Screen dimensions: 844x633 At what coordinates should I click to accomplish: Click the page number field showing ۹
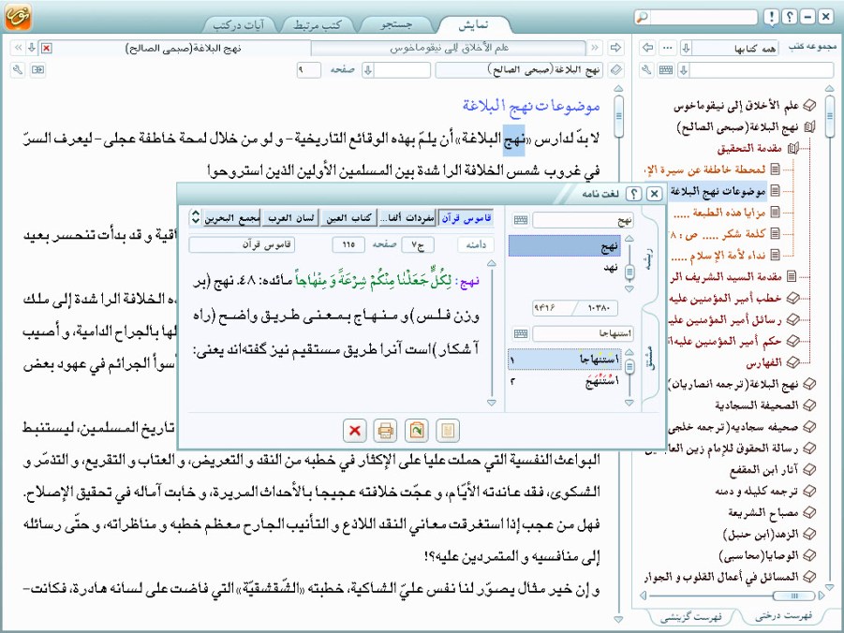[x=308, y=70]
